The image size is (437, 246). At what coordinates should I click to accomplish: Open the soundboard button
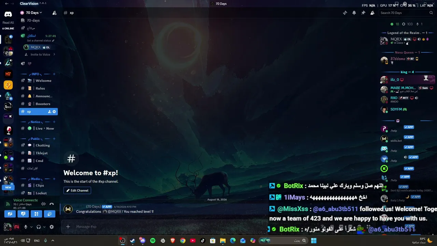(x=50, y=214)
